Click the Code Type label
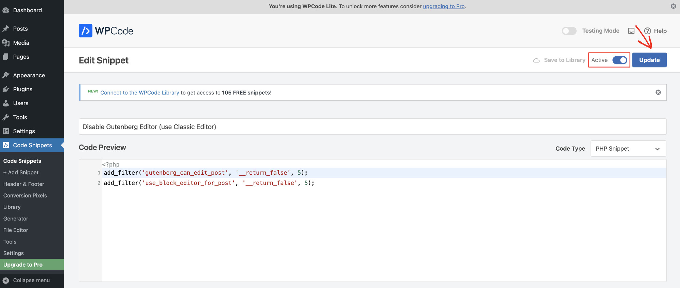Viewport: 680px width, 288px height. pyautogui.click(x=570, y=149)
